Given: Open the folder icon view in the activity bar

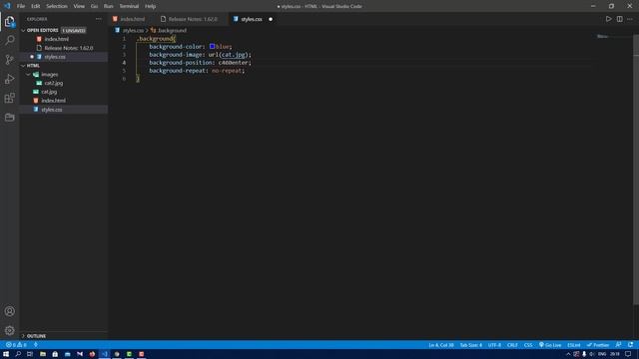Looking at the screenshot, I should (9, 118).
